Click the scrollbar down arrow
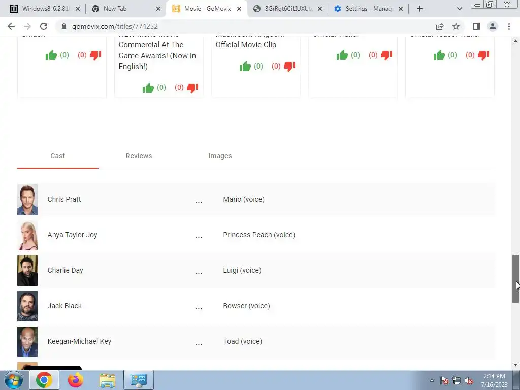 [x=515, y=366]
